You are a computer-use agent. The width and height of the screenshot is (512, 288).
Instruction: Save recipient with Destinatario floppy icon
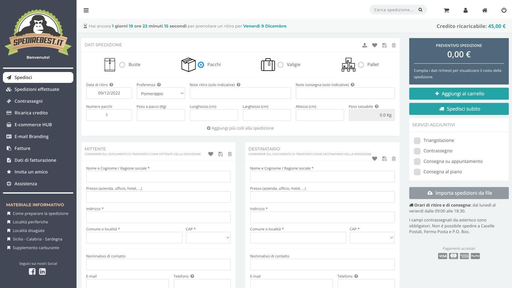384,159
